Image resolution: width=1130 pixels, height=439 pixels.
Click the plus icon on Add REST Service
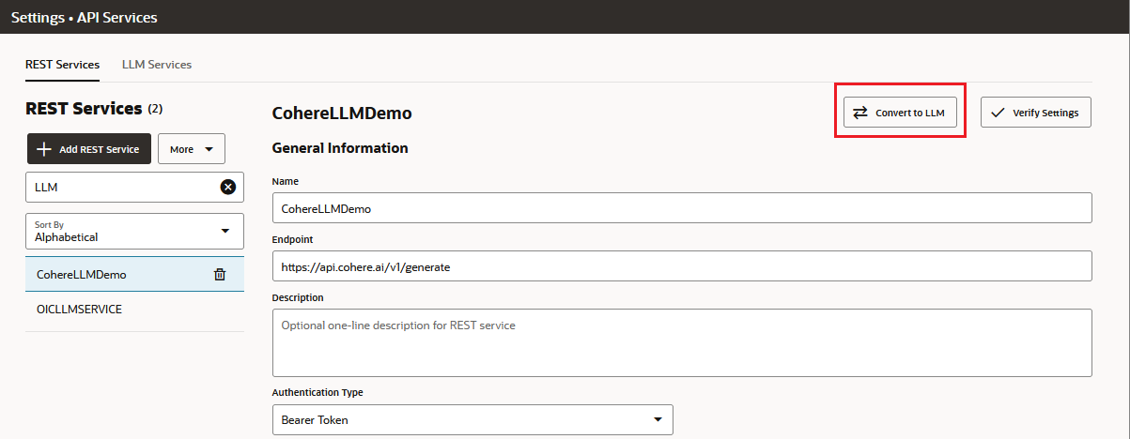click(x=43, y=149)
